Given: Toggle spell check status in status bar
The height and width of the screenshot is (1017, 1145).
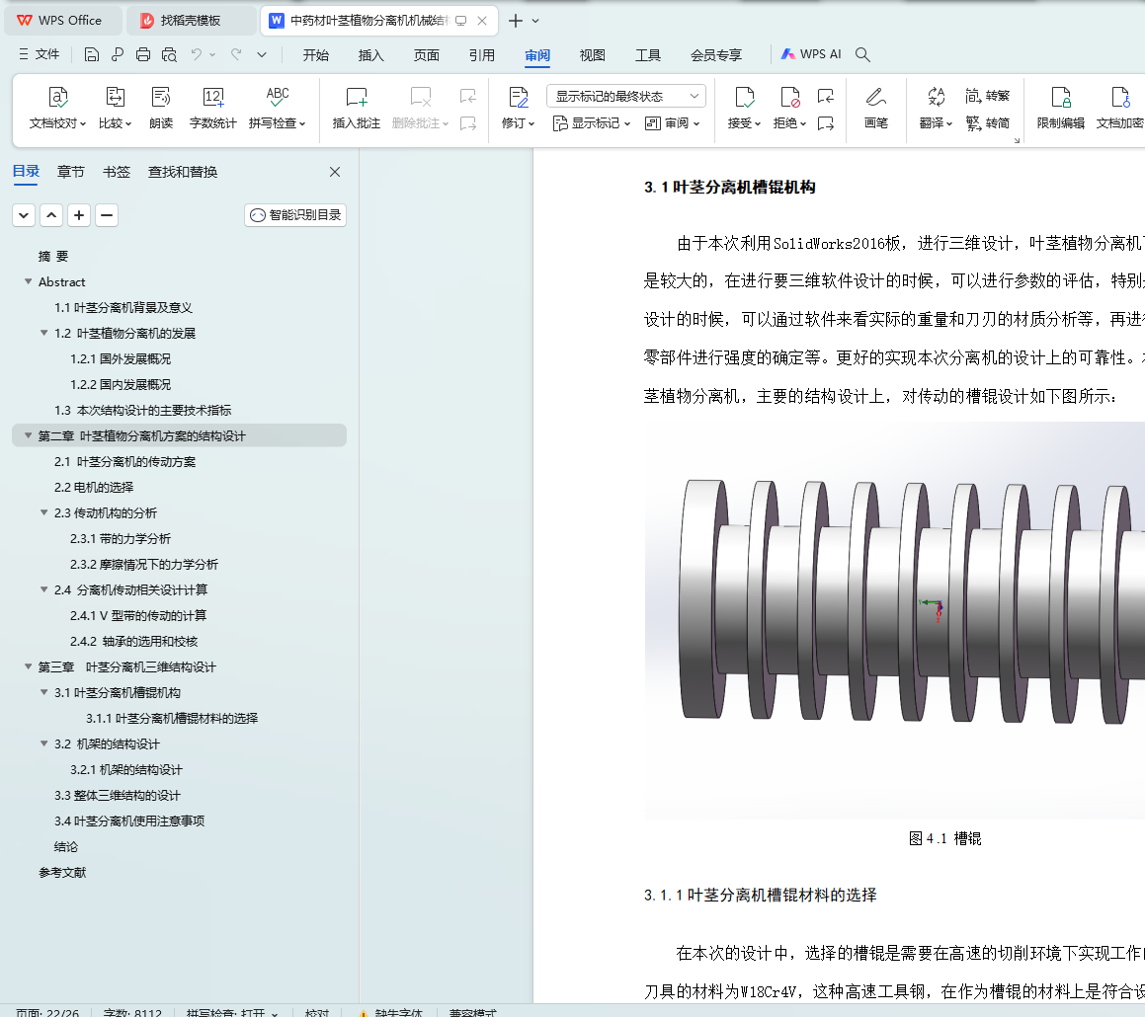Looking at the screenshot, I should tap(231, 1013).
